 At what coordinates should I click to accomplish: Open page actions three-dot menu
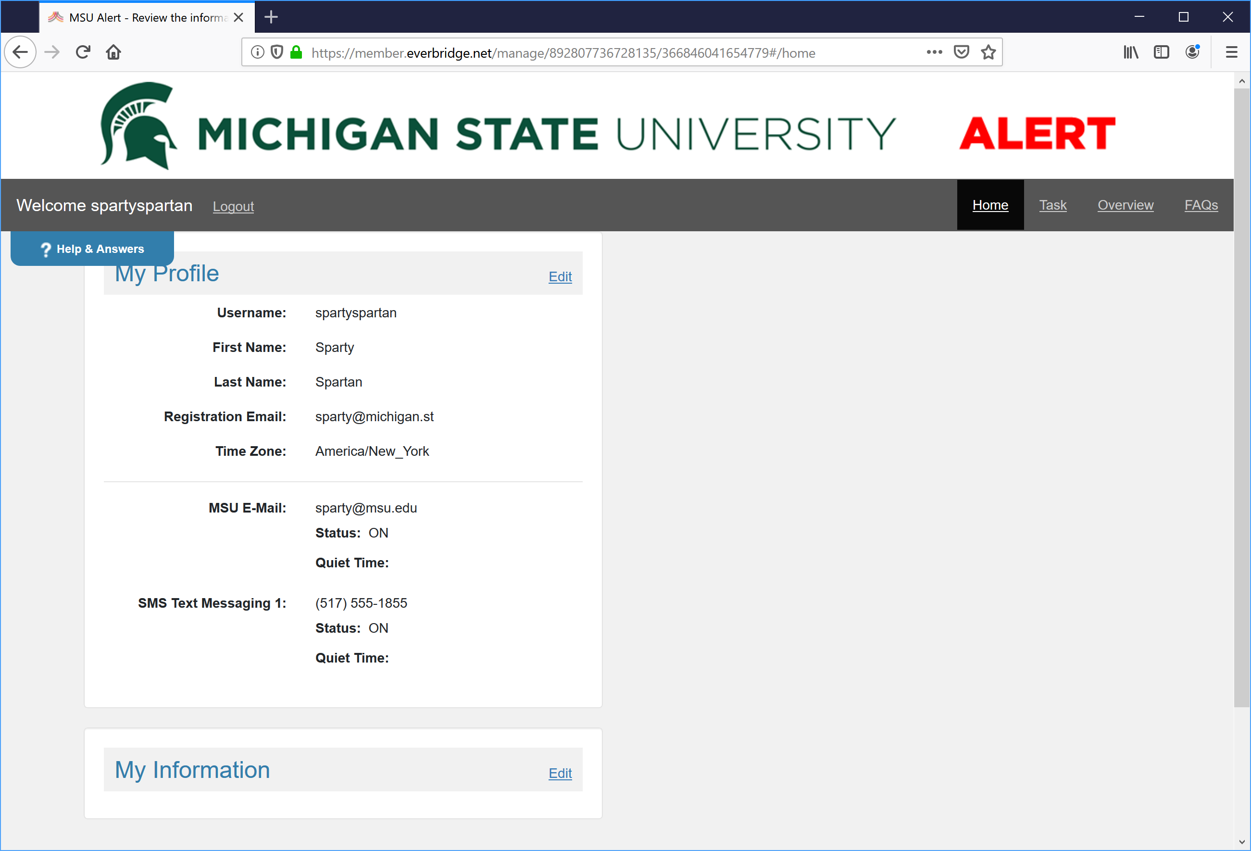coord(934,52)
